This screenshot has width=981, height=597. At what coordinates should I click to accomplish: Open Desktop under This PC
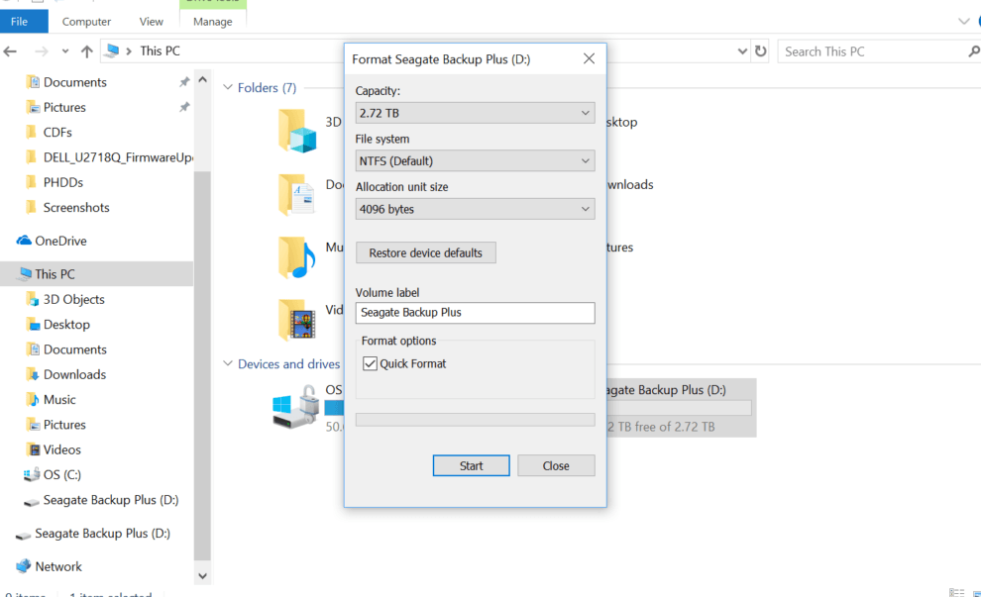66,325
